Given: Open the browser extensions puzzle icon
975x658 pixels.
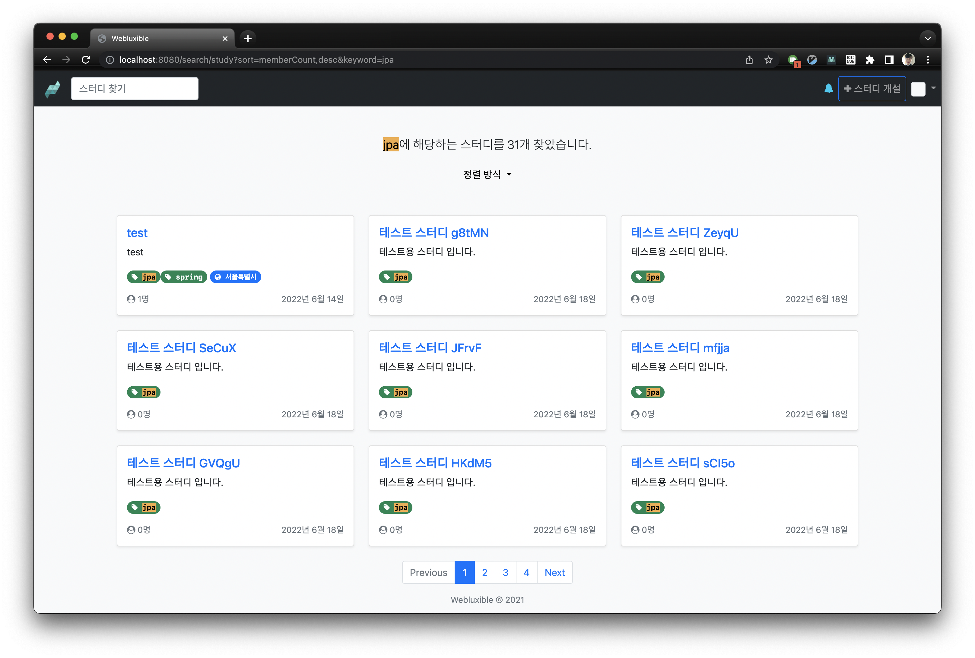Looking at the screenshot, I should (x=870, y=59).
